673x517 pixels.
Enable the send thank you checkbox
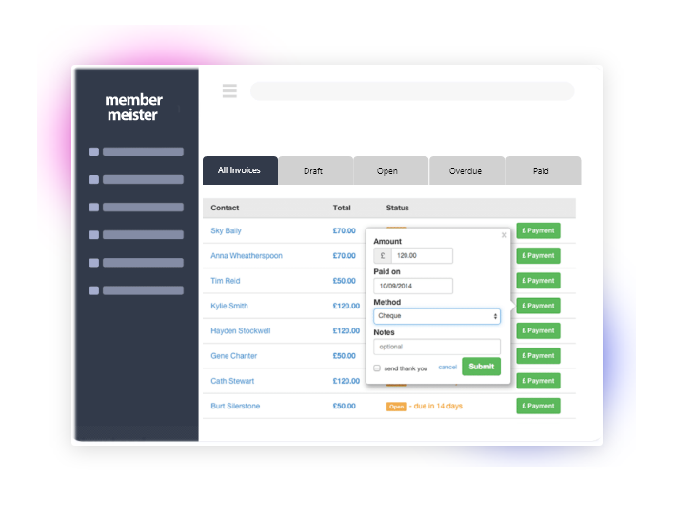click(x=377, y=368)
